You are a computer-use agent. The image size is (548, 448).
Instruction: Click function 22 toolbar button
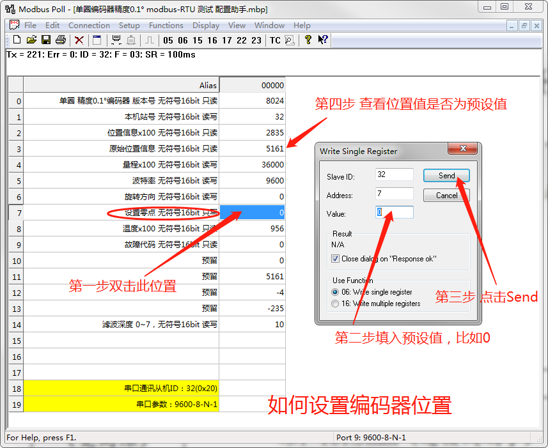(242, 40)
